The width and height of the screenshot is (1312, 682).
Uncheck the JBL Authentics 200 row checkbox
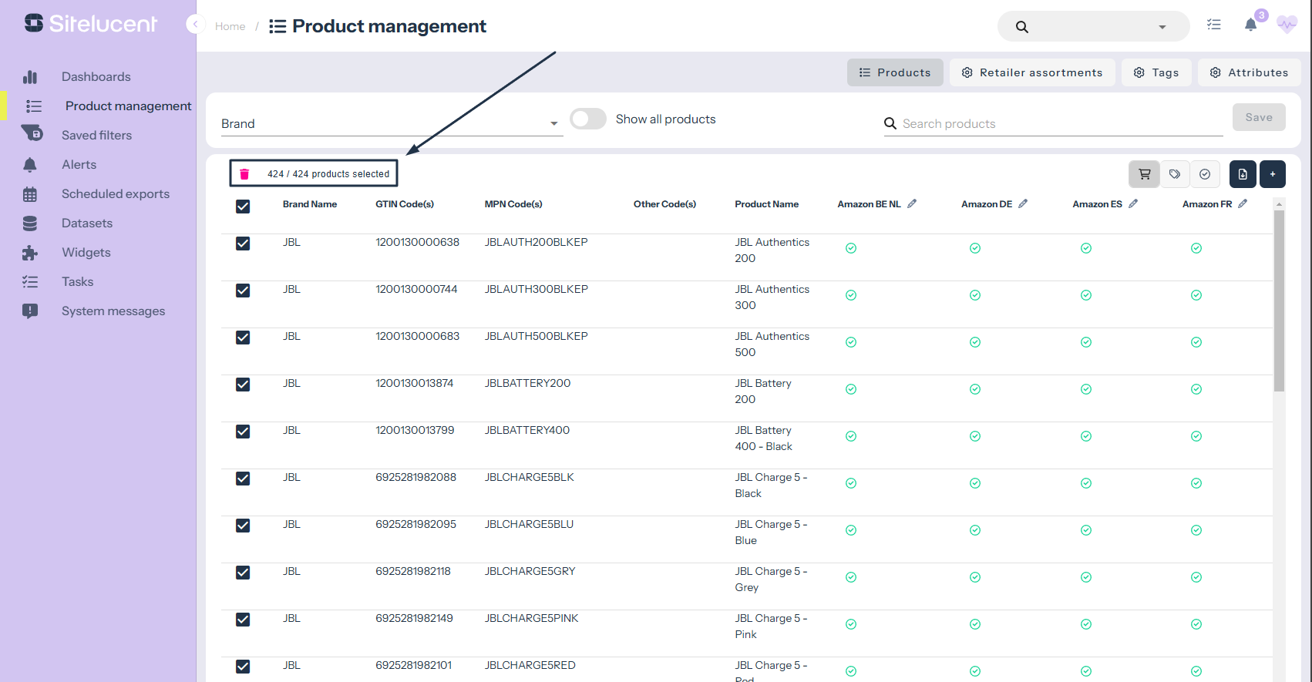pyautogui.click(x=243, y=244)
